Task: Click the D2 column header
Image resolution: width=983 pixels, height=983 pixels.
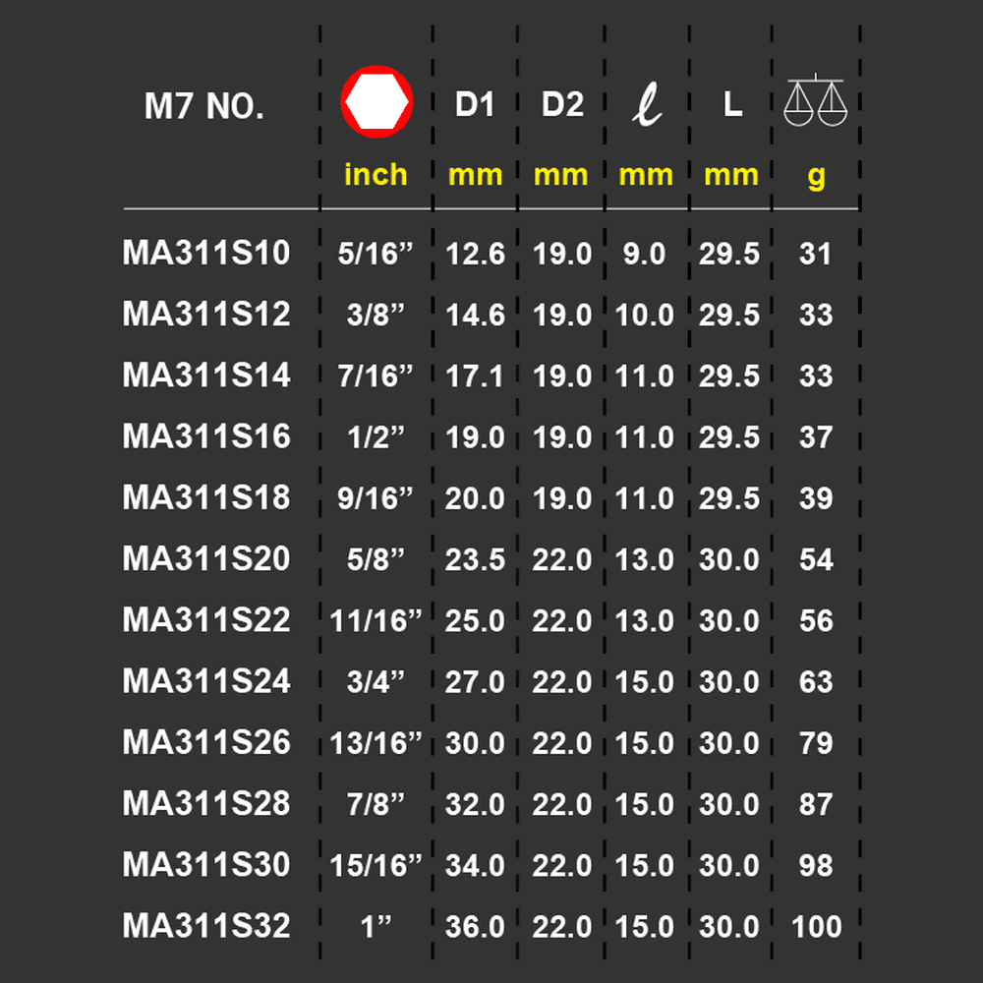Action: (x=562, y=104)
